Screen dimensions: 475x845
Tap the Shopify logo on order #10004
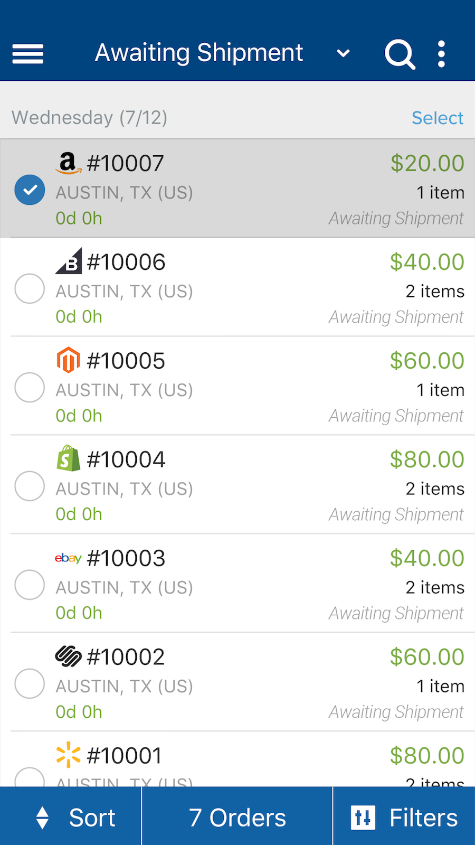[x=68, y=458]
